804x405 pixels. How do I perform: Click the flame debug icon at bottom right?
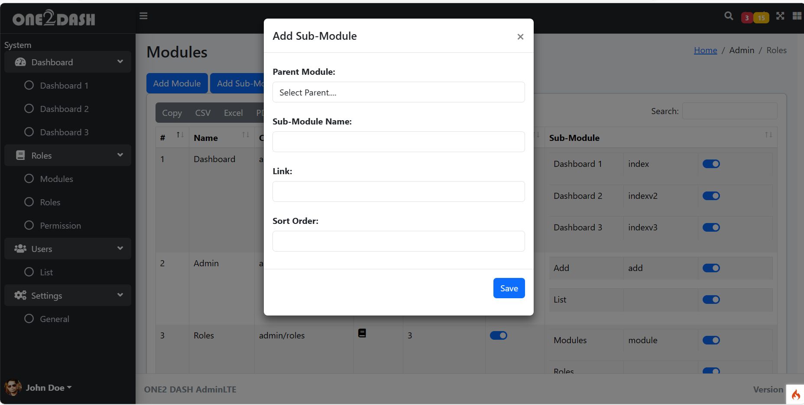click(796, 394)
